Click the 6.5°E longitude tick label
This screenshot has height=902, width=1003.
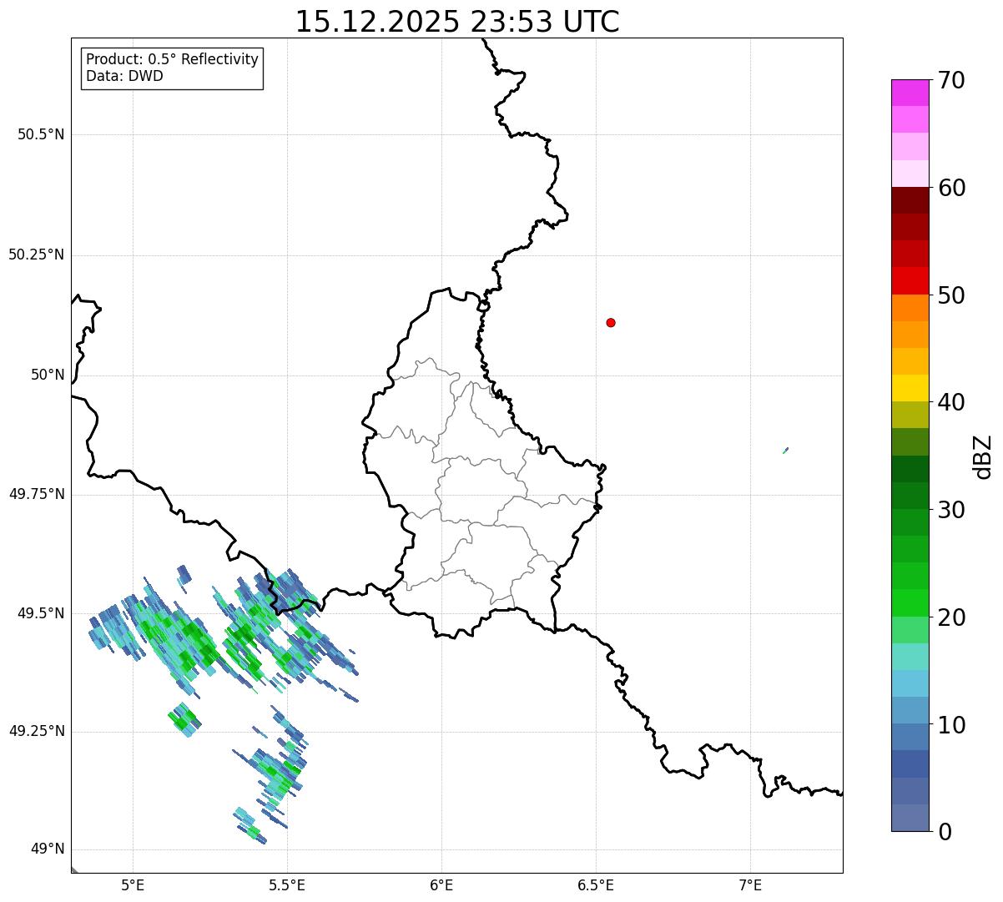click(596, 884)
